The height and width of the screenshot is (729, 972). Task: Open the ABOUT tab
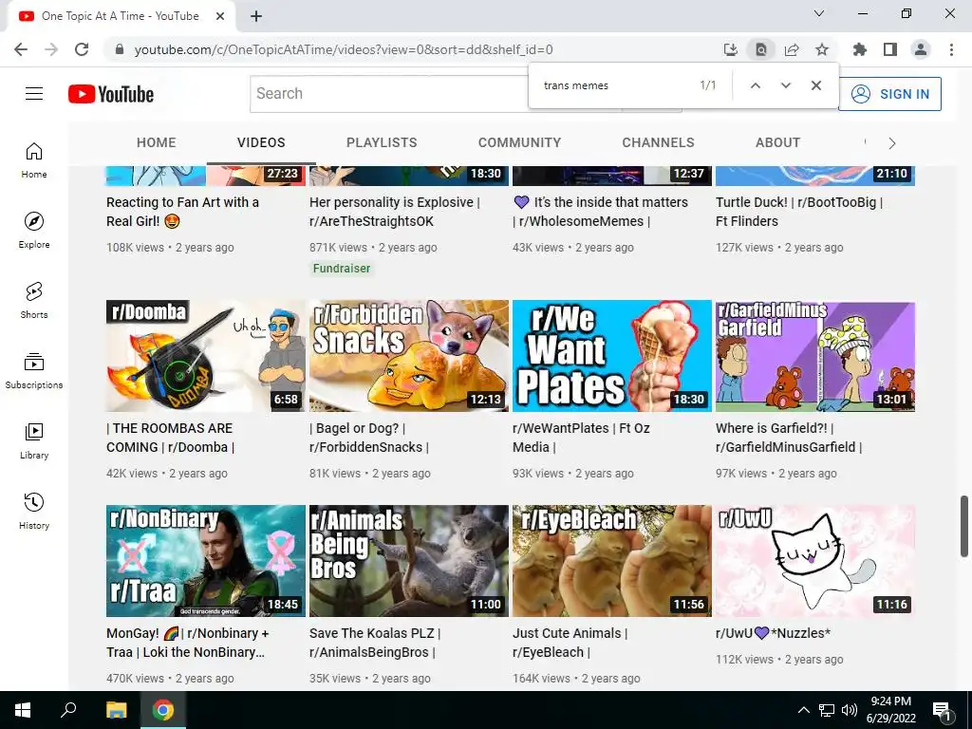[x=778, y=142]
